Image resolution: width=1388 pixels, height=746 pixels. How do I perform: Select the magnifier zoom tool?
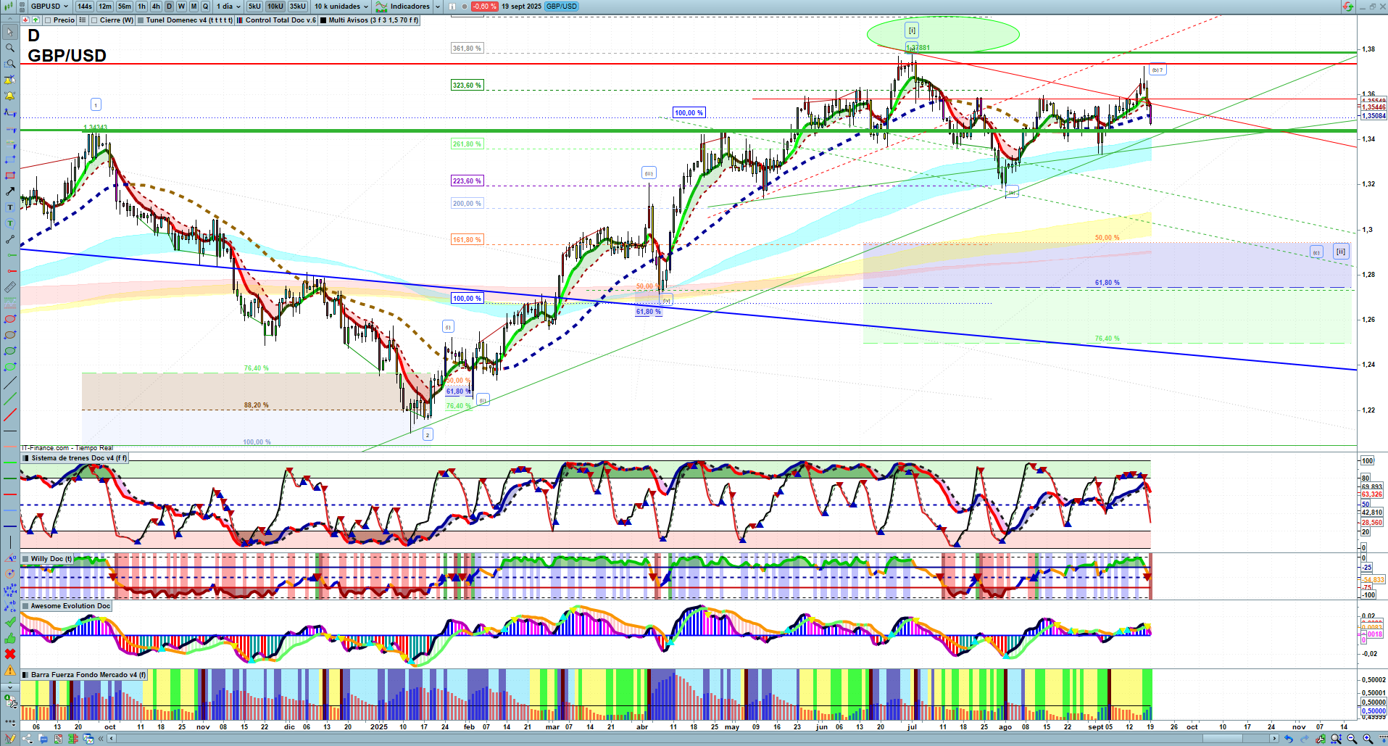click(10, 48)
